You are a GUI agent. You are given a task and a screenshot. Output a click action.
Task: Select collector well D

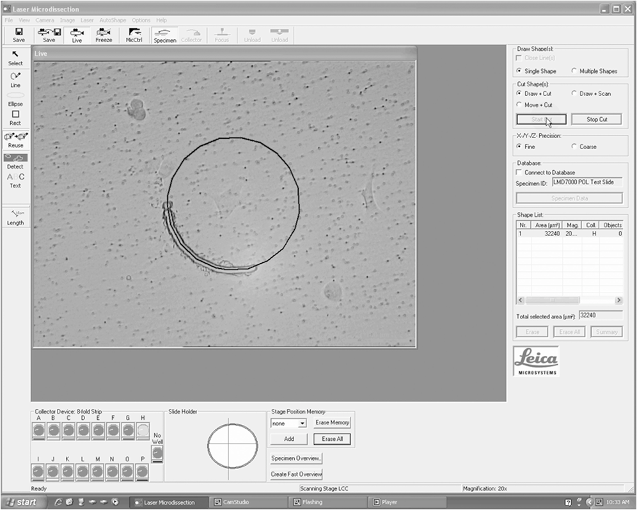click(x=83, y=431)
